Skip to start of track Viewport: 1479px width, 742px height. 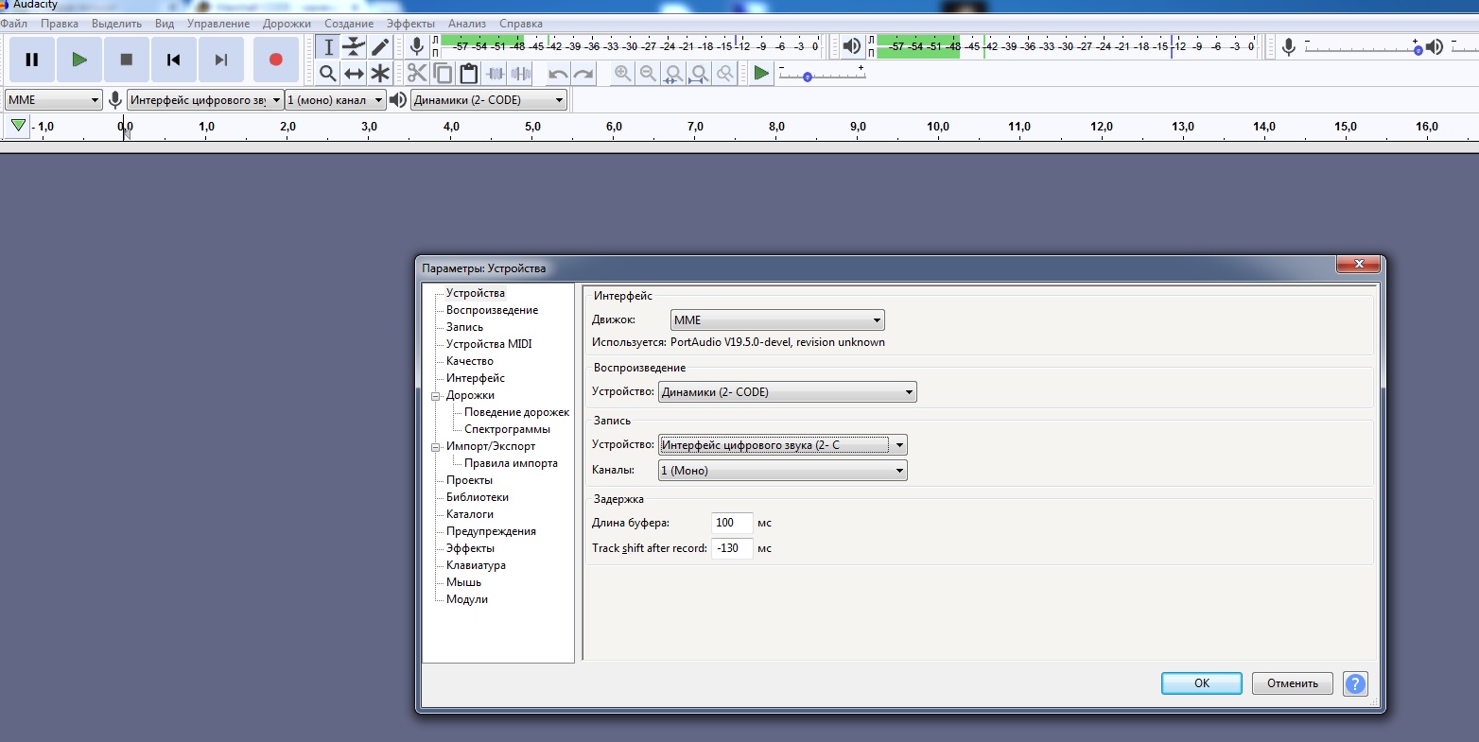[x=174, y=60]
